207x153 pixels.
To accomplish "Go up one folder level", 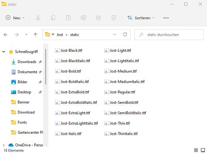I will (35, 35).
